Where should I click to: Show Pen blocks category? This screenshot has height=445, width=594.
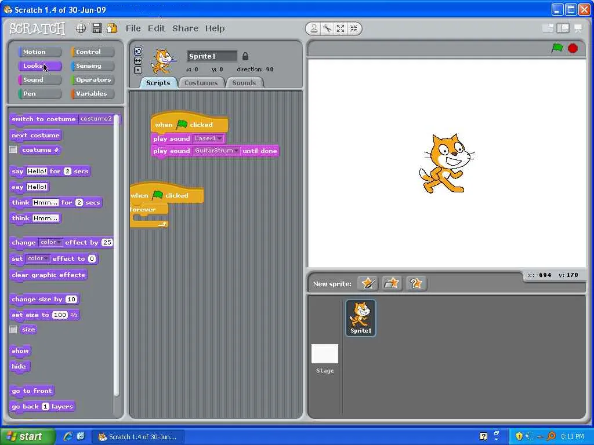tap(40, 93)
